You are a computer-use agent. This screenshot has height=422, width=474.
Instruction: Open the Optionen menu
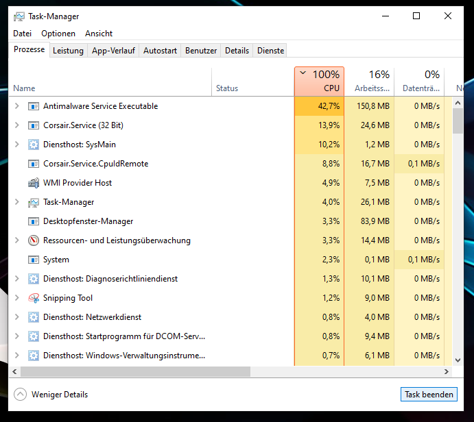coord(58,34)
